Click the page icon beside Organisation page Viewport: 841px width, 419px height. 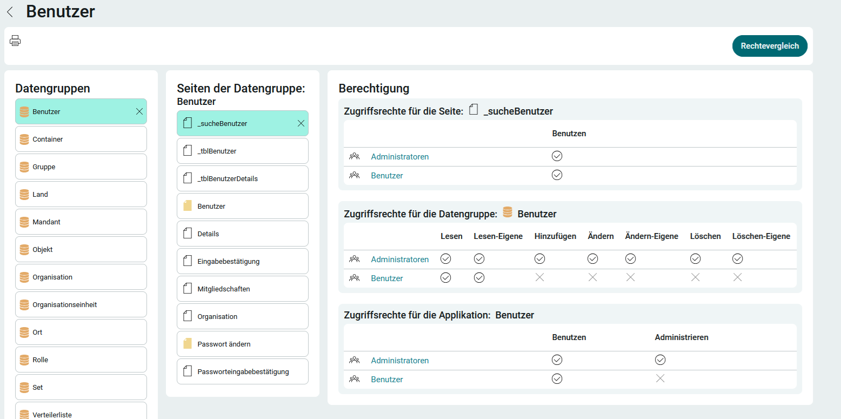[x=188, y=316]
